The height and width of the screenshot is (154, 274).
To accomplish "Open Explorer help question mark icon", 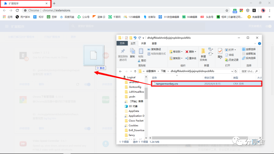I will point(260,43).
